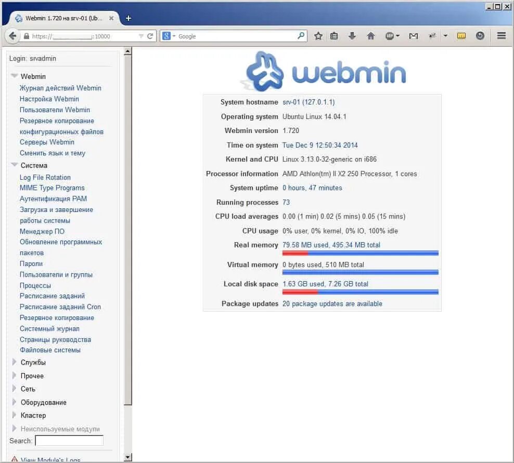Image resolution: width=514 pixels, height=463 pixels.
Task: Go back with the browser back arrow
Action: click(12, 36)
